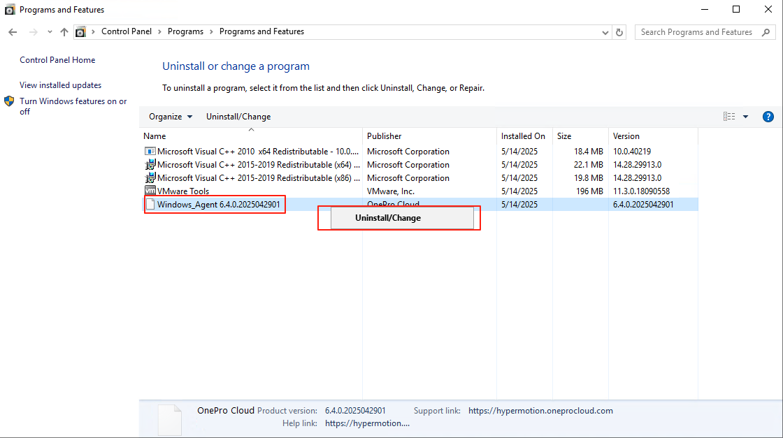Click version 10.0.40219 cell

632,151
